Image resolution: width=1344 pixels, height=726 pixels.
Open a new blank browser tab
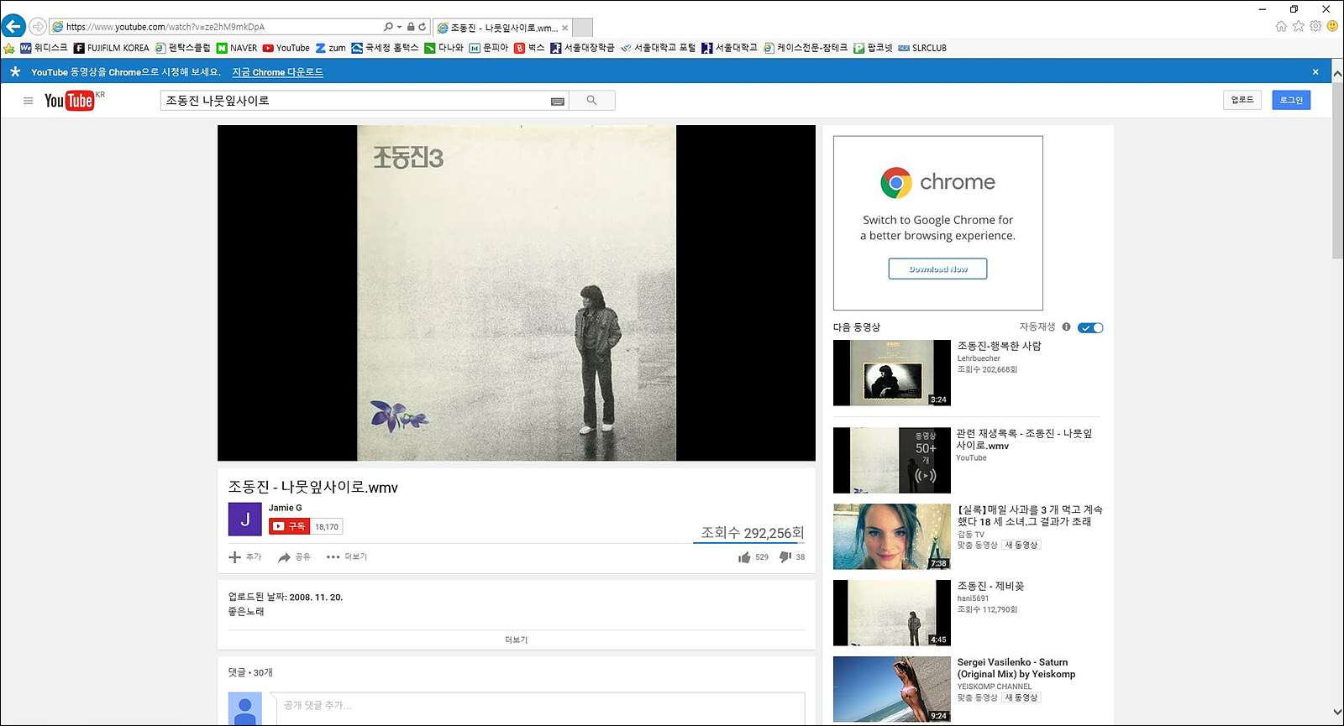click(583, 28)
